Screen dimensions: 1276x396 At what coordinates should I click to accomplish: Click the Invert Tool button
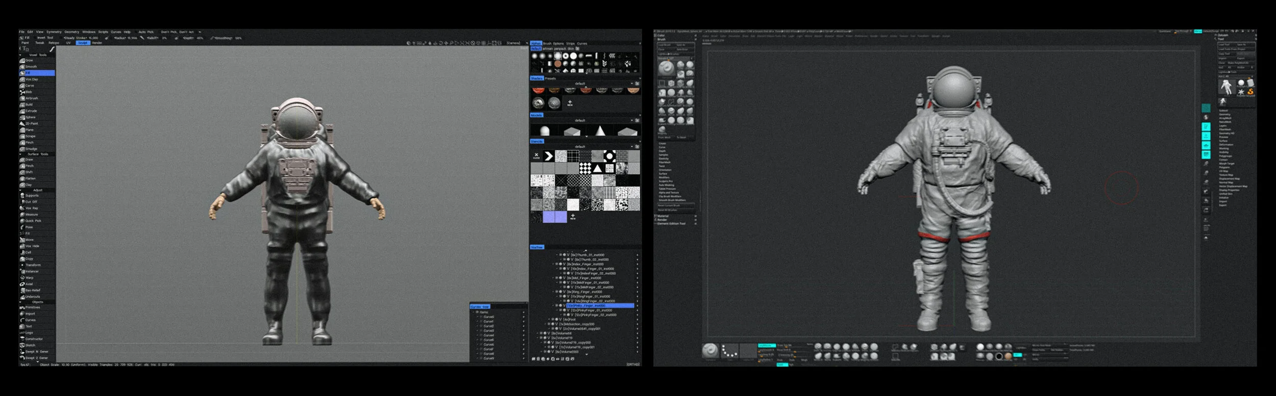45,38
